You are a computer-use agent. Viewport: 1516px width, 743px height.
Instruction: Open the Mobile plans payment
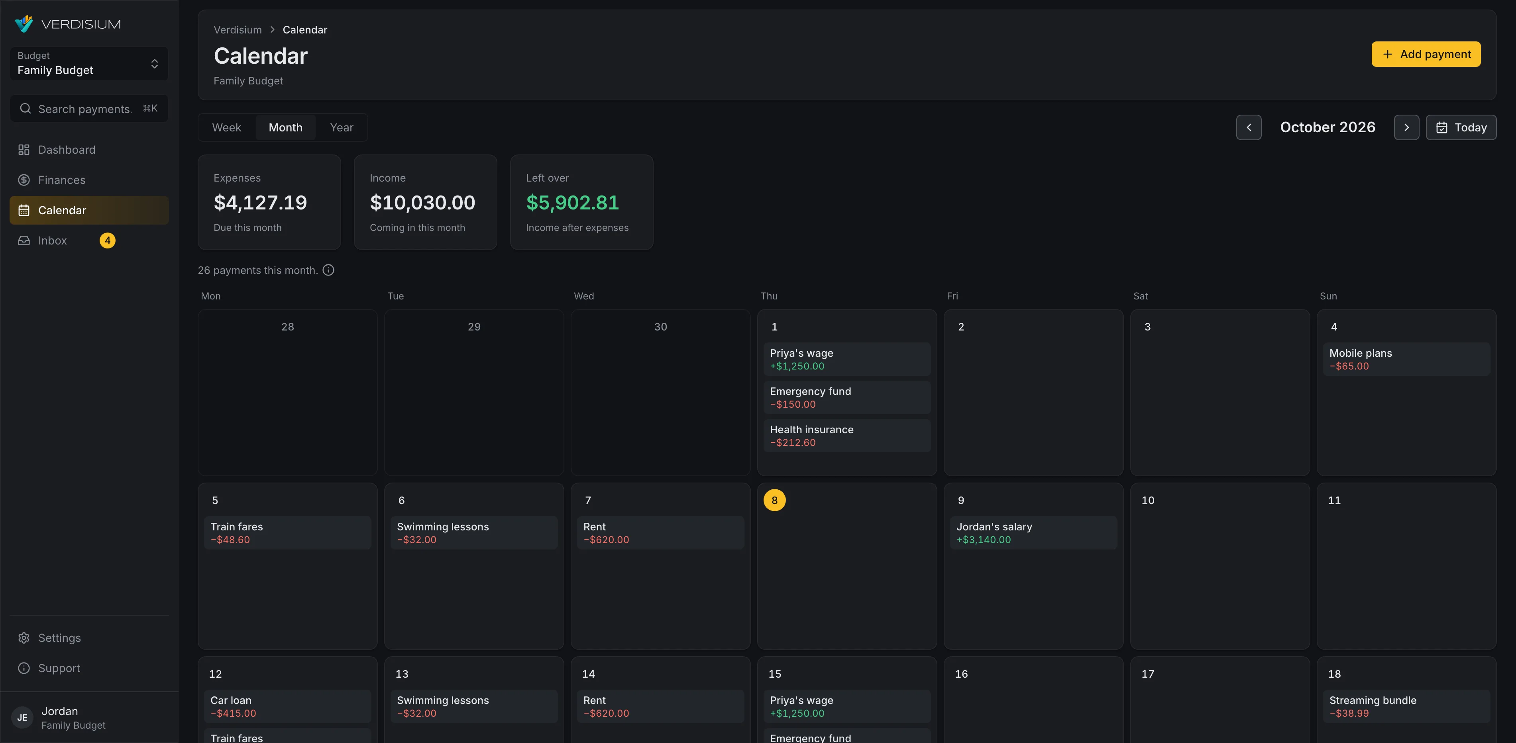(x=1406, y=359)
